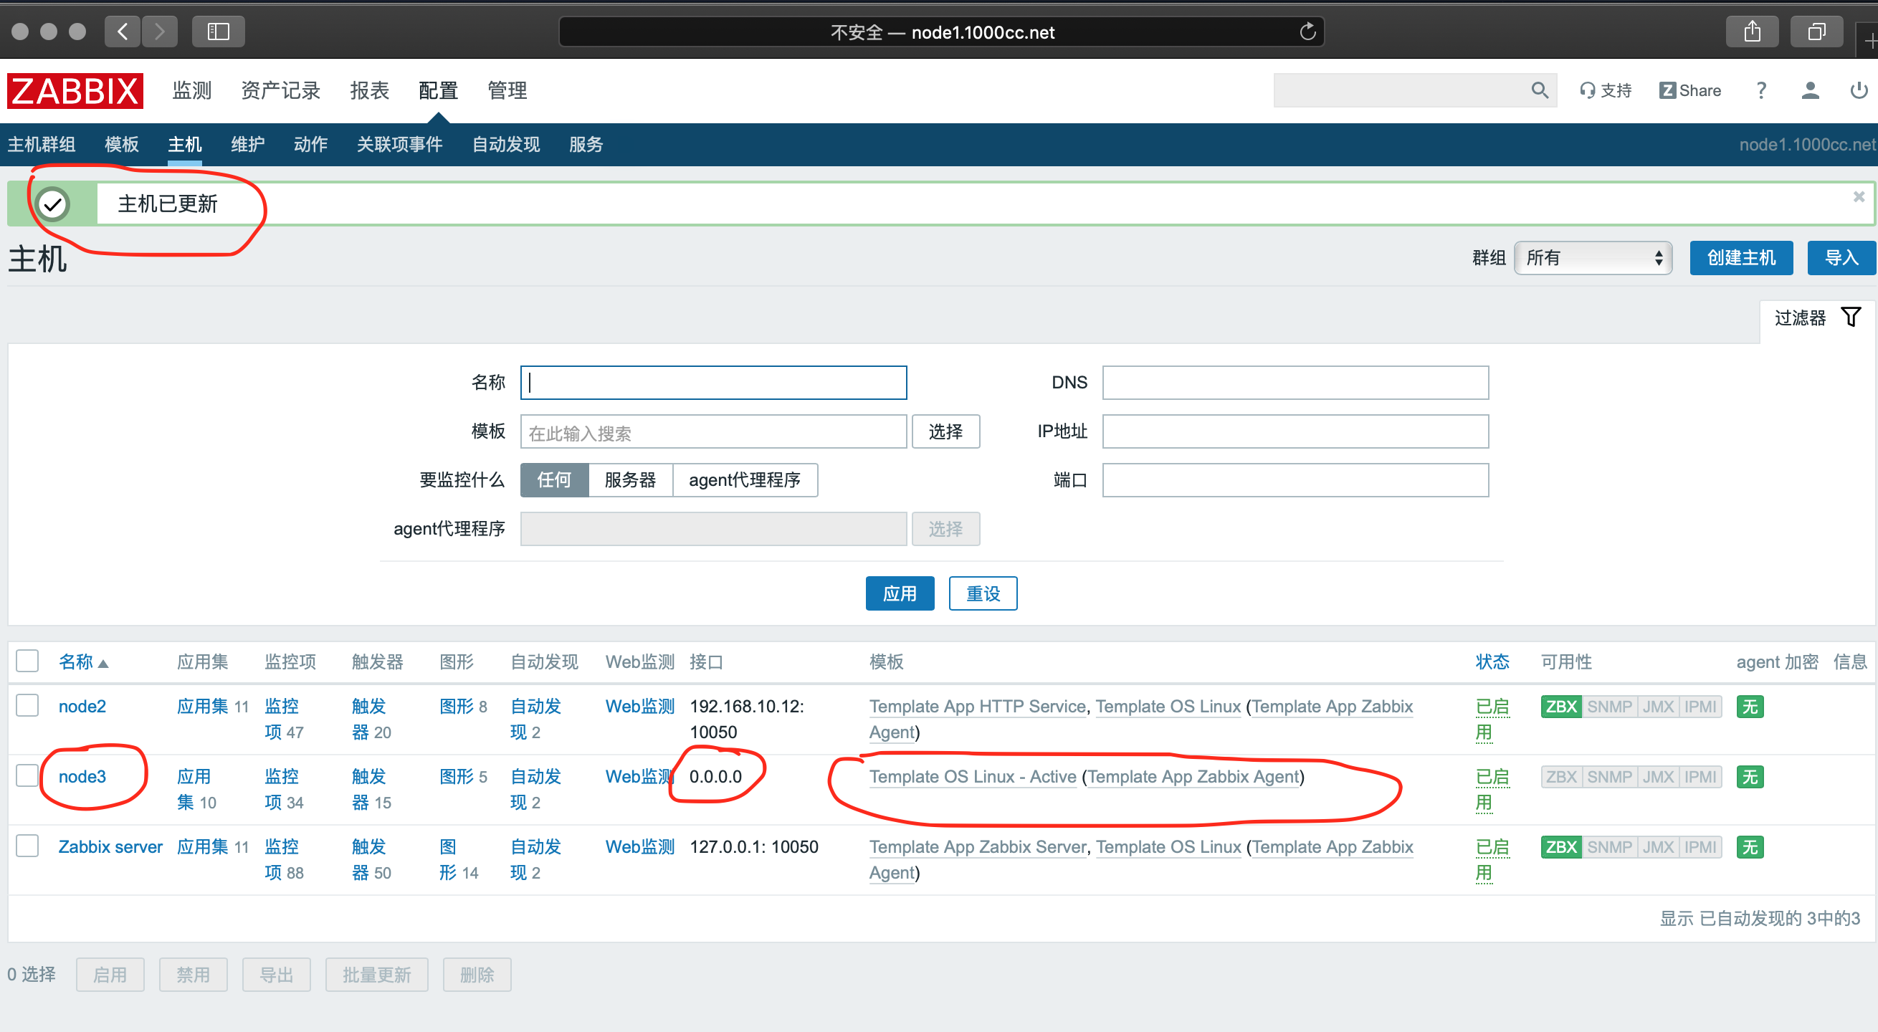This screenshot has width=1878, height=1032.
Task: Click the logout power icon
Action: click(1859, 90)
